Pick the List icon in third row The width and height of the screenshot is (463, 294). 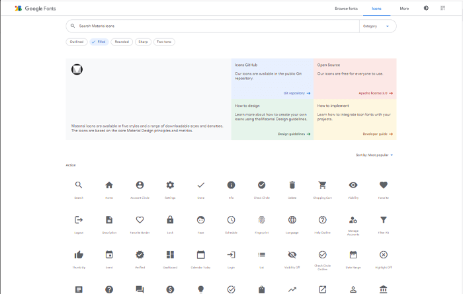262,254
